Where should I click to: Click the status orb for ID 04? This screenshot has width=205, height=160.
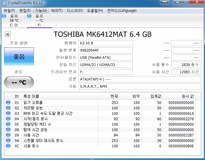pos(8,119)
